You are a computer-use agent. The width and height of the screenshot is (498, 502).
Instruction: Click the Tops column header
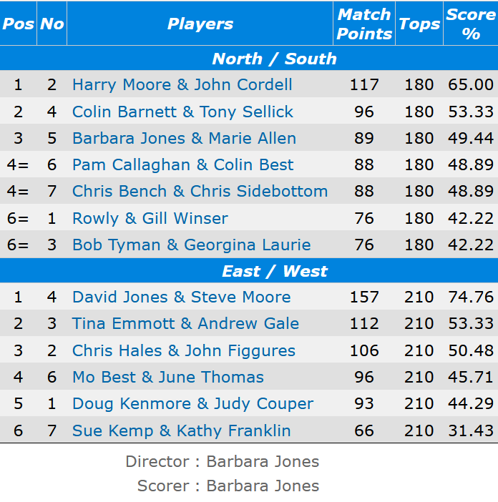click(419, 24)
